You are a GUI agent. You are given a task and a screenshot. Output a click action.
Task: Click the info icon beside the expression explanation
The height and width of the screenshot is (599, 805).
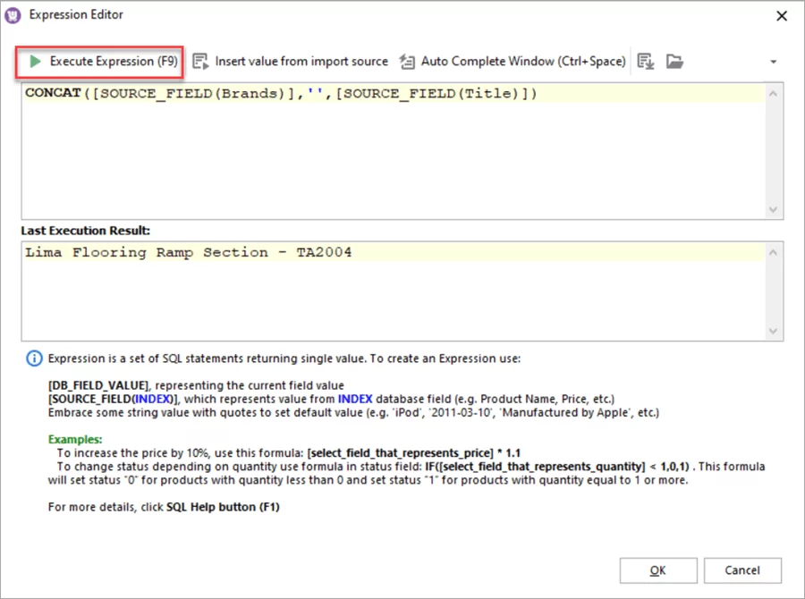click(x=34, y=359)
